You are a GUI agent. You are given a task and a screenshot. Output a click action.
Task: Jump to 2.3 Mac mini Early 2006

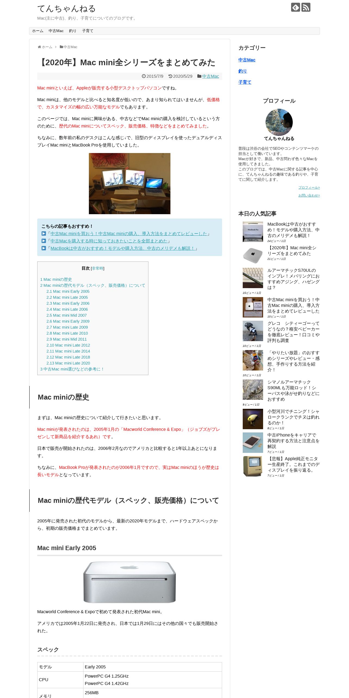(x=68, y=303)
